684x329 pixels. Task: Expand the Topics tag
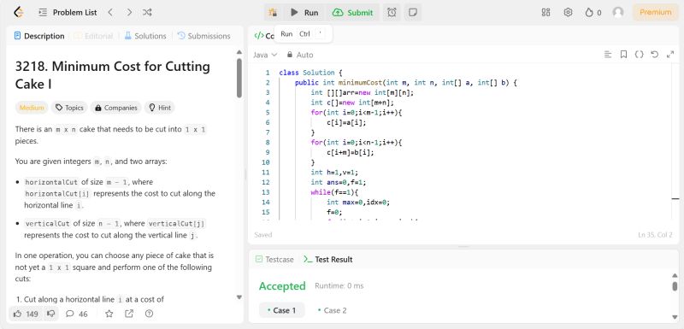69,108
